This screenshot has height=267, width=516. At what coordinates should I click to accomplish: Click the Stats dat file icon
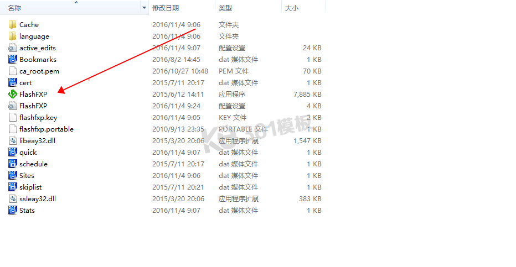[x=13, y=210]
